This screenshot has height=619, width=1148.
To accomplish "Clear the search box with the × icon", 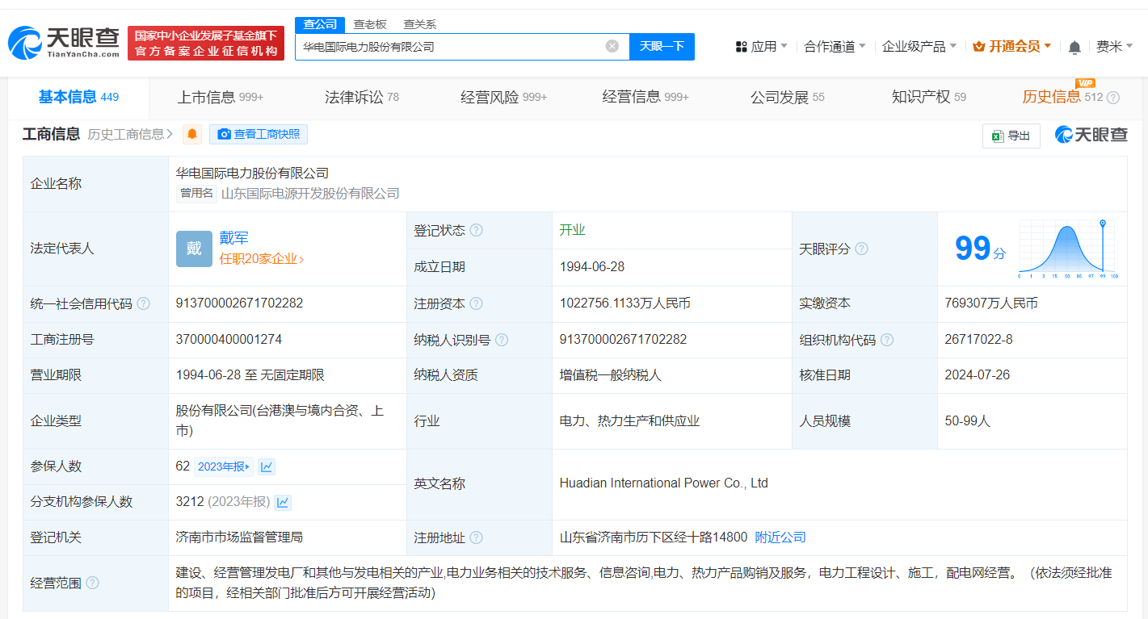I will [x=612, y=46].
